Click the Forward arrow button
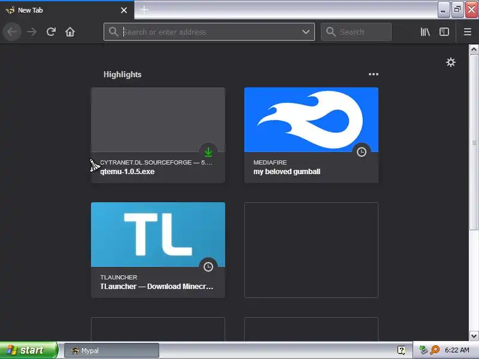The image size is (479, 359). pyautogui.click(x=32, y=32)
